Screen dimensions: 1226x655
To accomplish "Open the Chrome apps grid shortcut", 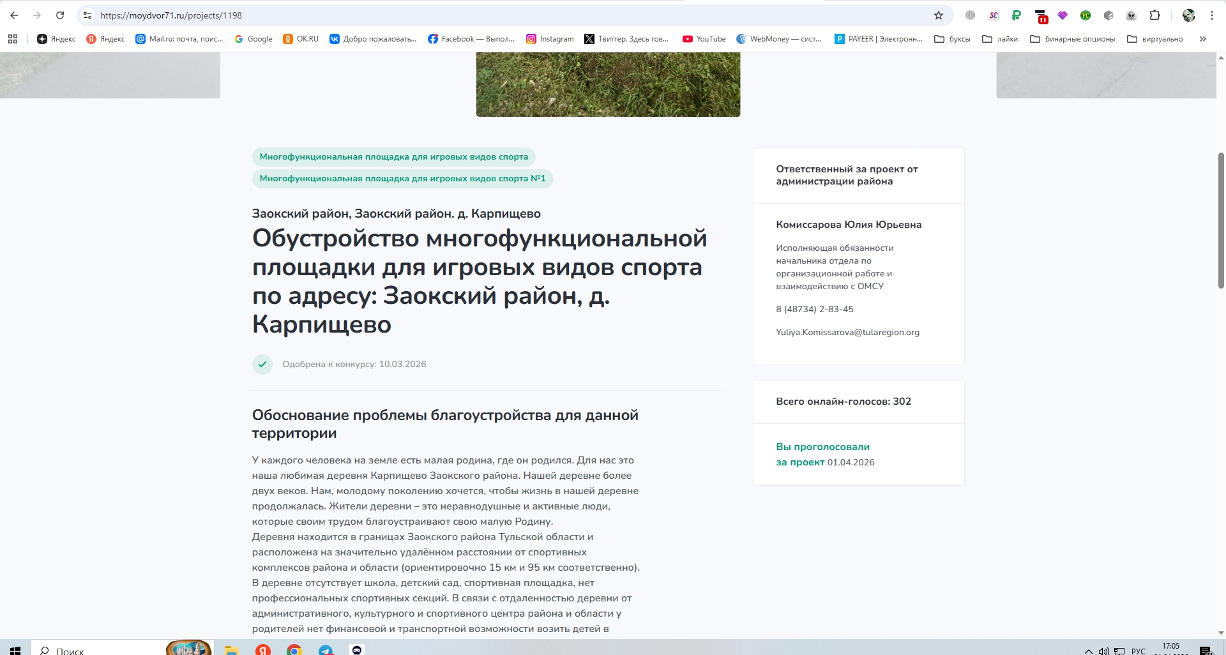I will [13, 39].
